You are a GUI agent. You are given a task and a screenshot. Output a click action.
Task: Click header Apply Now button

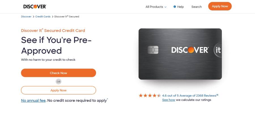(220, 6)
